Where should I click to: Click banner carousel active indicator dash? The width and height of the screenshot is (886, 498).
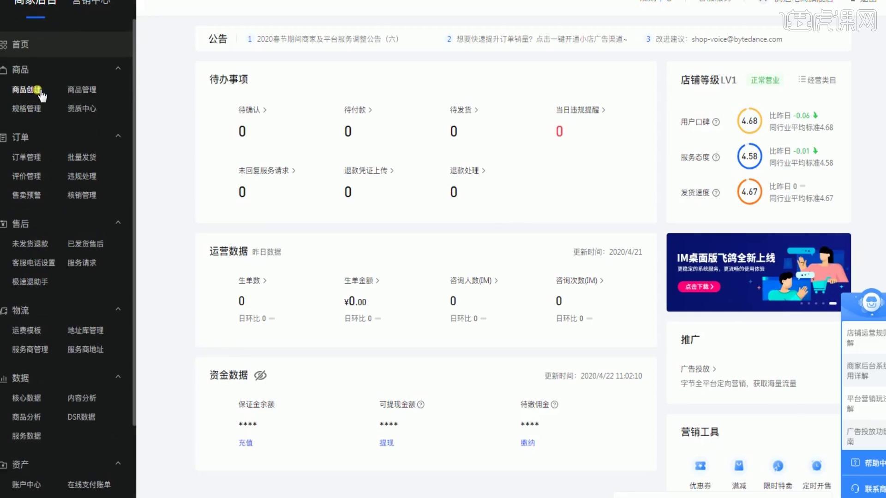pos(833,303)
